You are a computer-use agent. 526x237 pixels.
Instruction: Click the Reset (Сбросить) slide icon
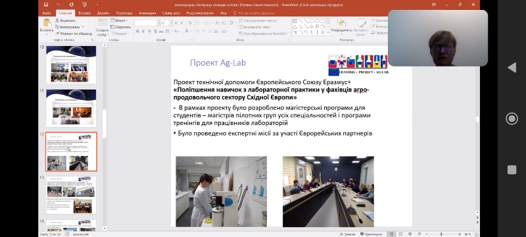[x=120, y=27]
